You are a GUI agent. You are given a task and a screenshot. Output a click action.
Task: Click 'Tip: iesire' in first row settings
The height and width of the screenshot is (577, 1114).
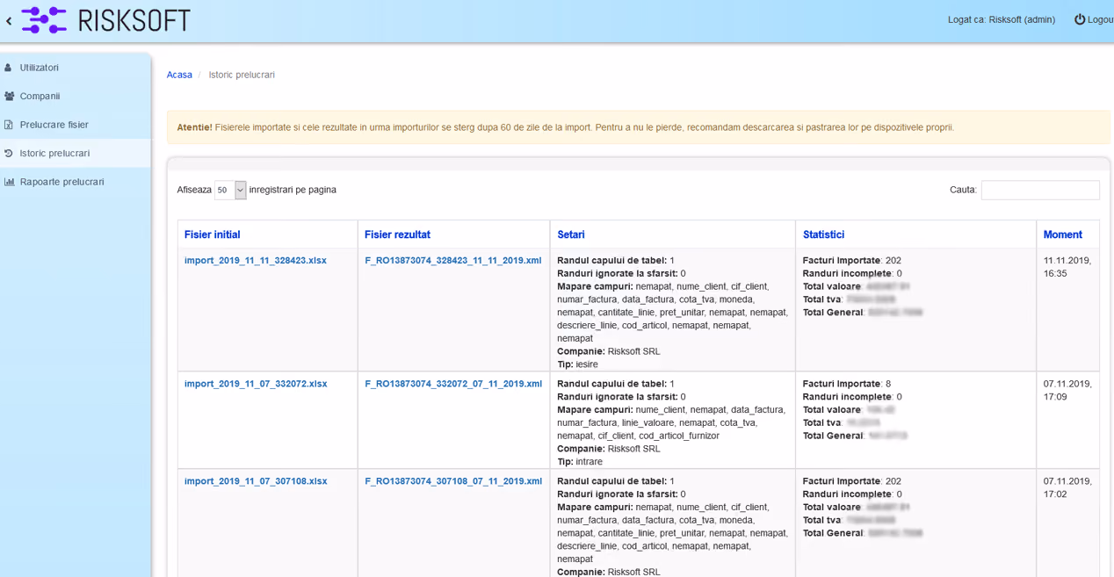[x=577, y=364]
